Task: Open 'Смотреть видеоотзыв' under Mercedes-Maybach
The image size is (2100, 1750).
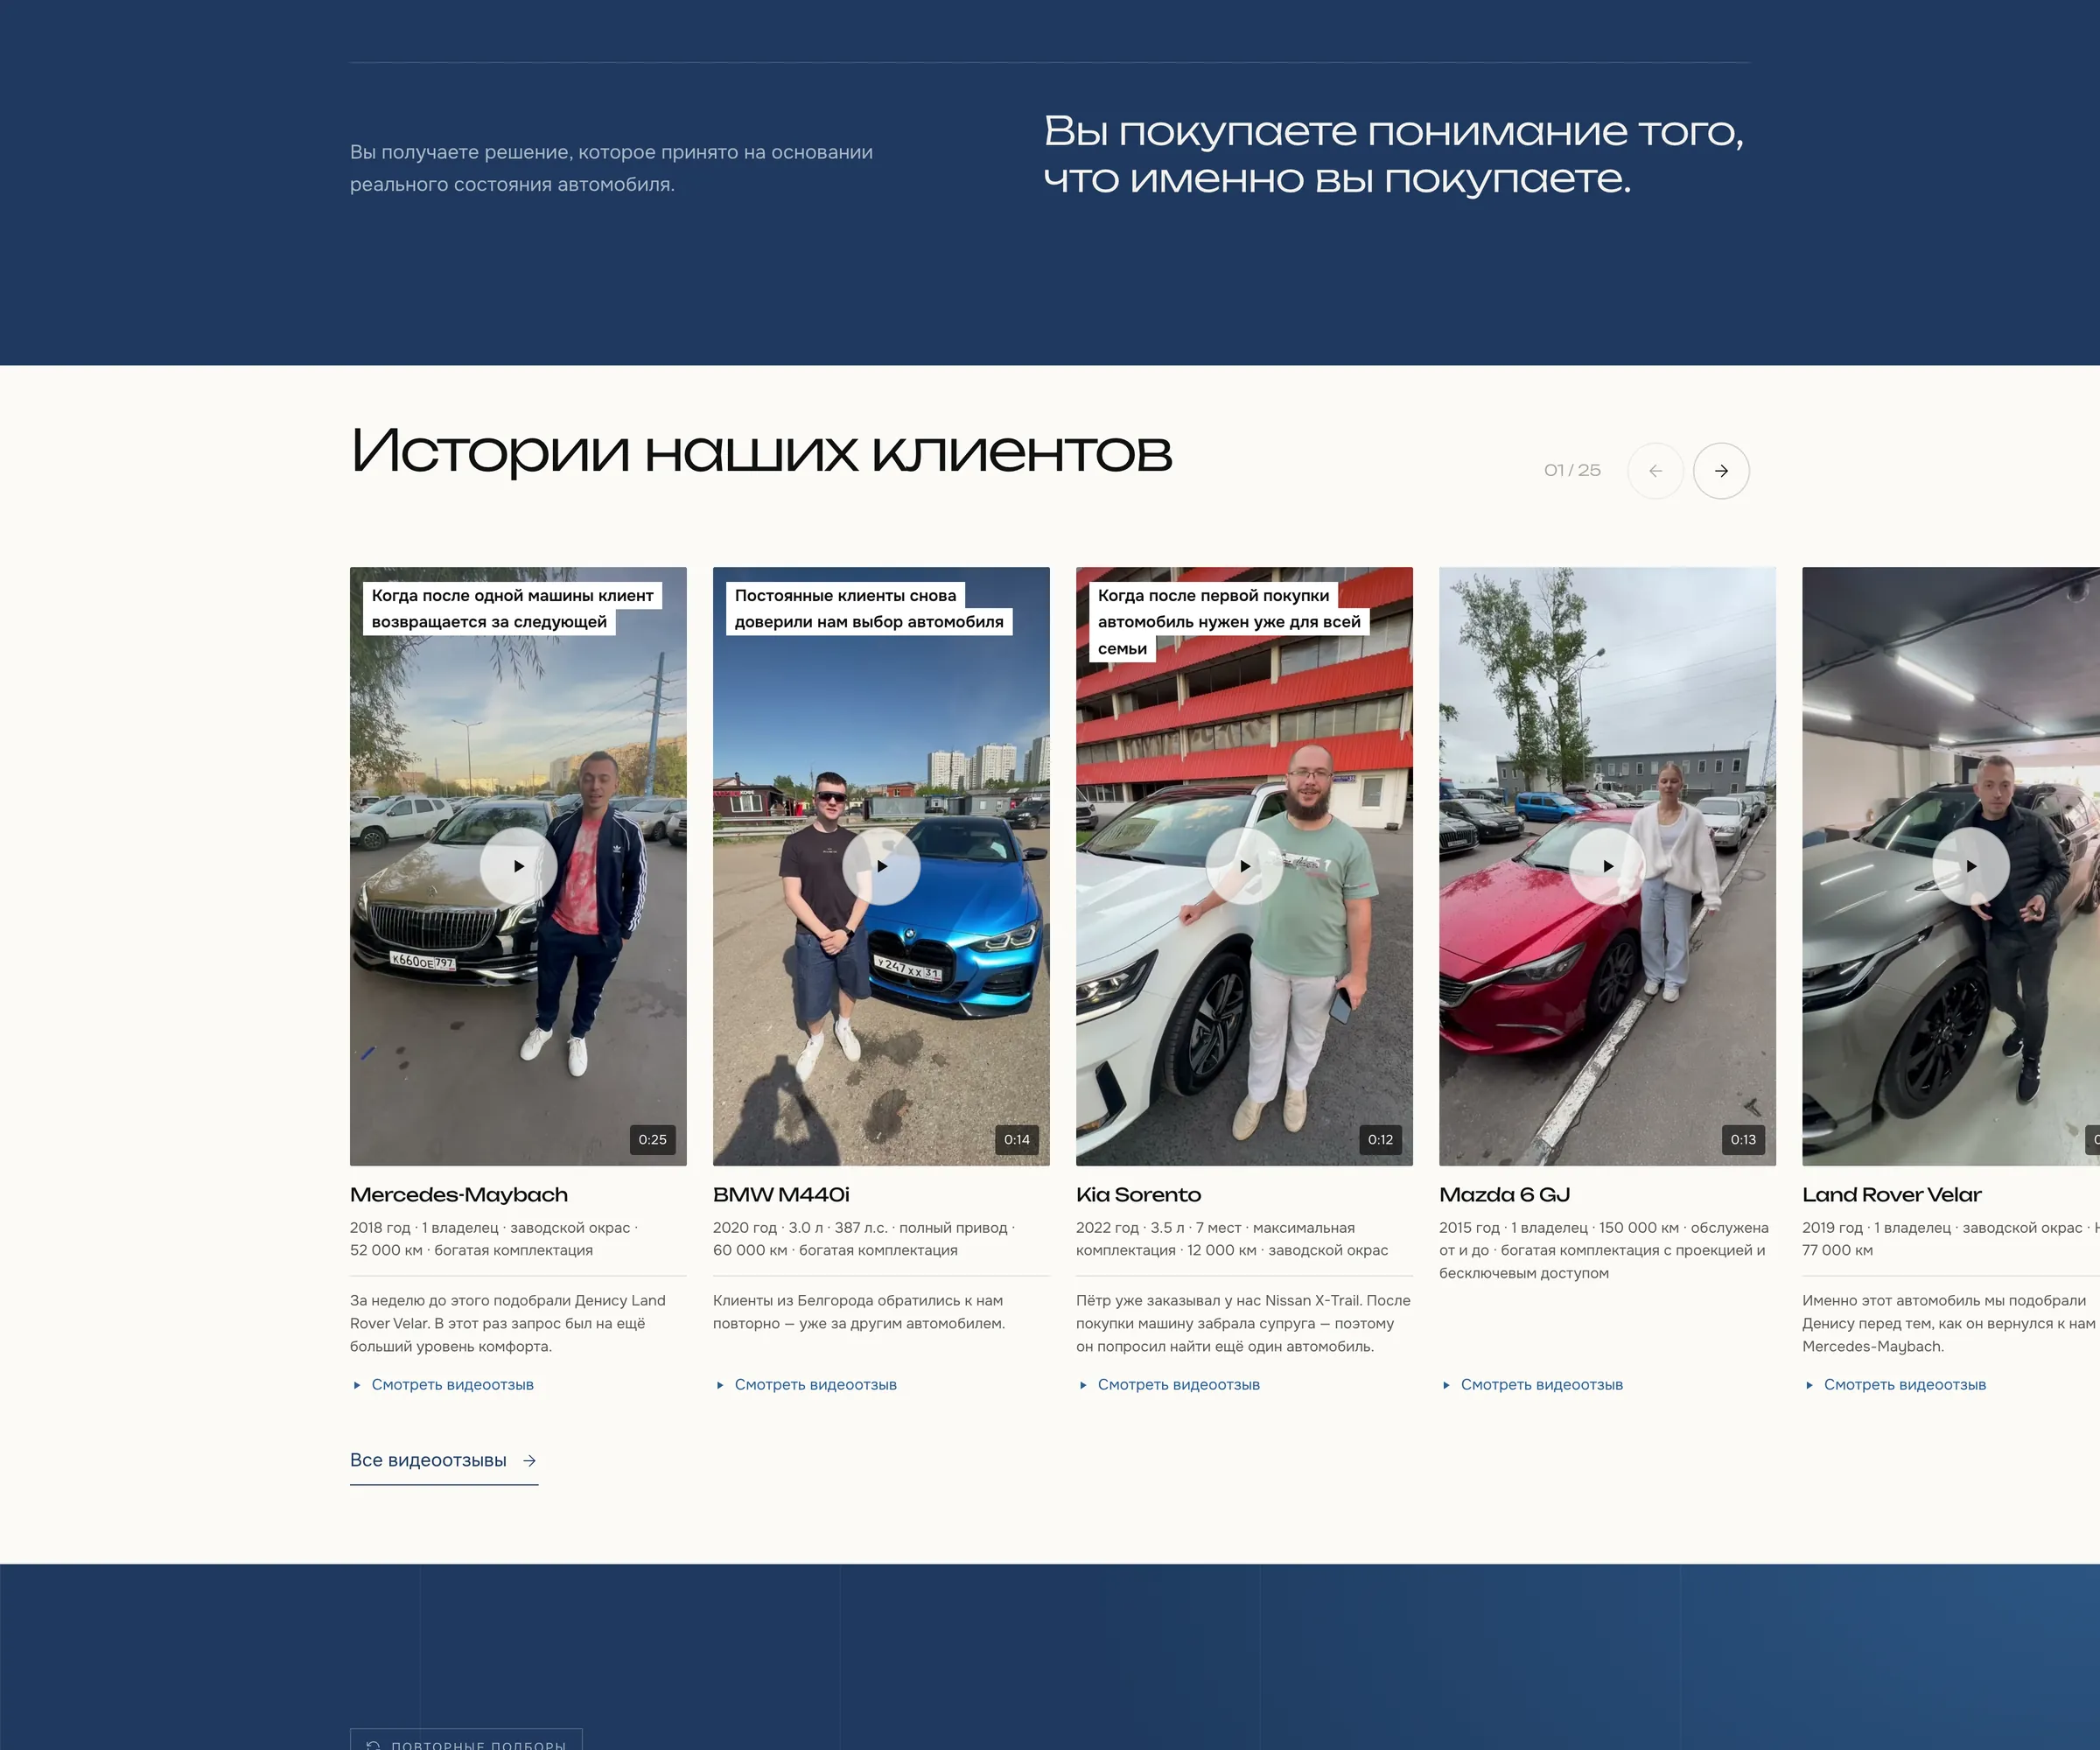Action: [x=443, y=1385]
